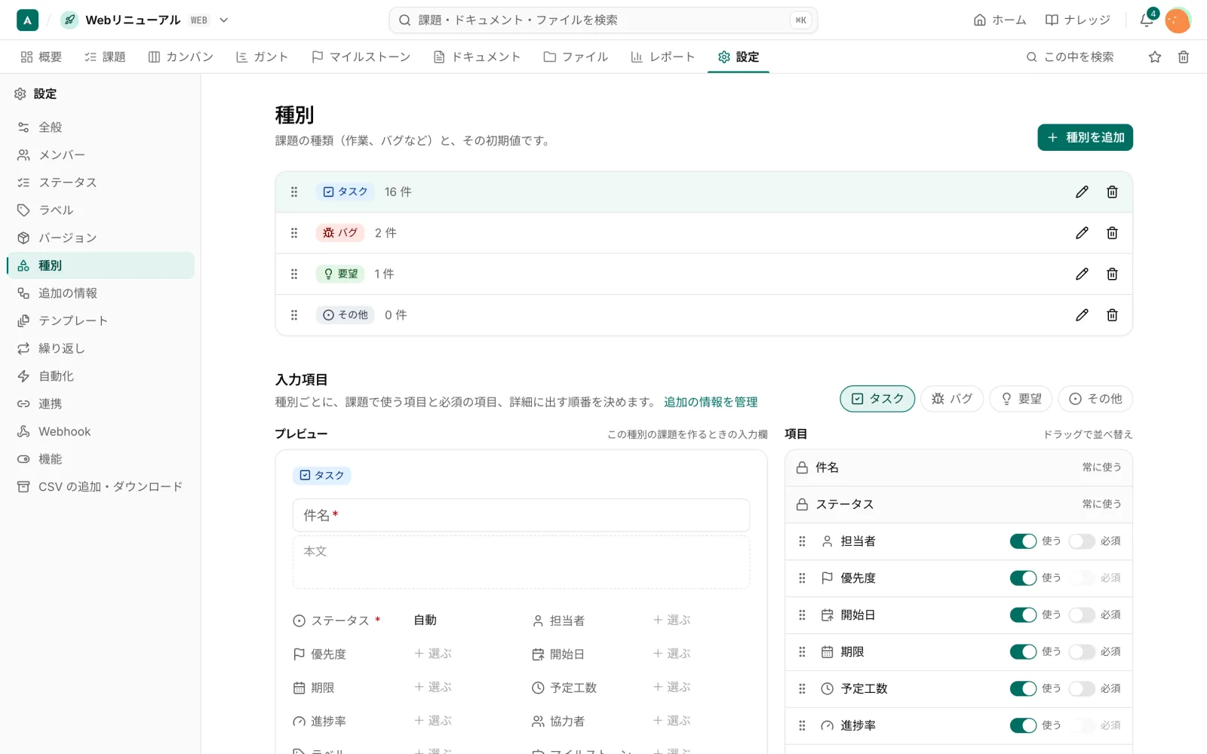Toggle 使う switch for 期限

coord(1023,652)
